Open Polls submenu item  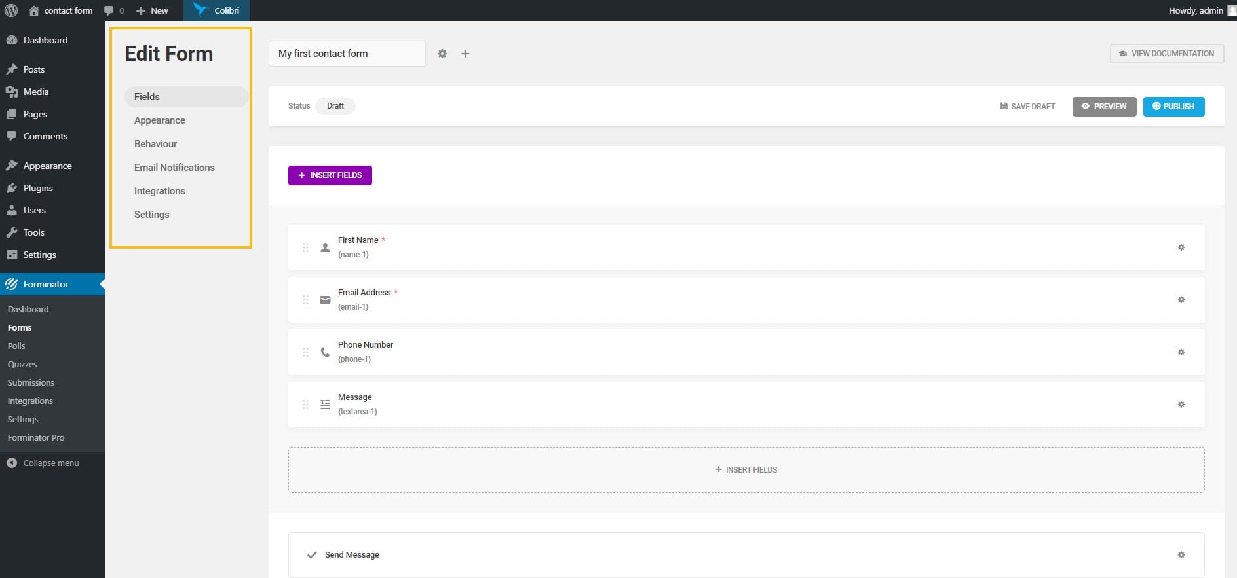[16, 346]
